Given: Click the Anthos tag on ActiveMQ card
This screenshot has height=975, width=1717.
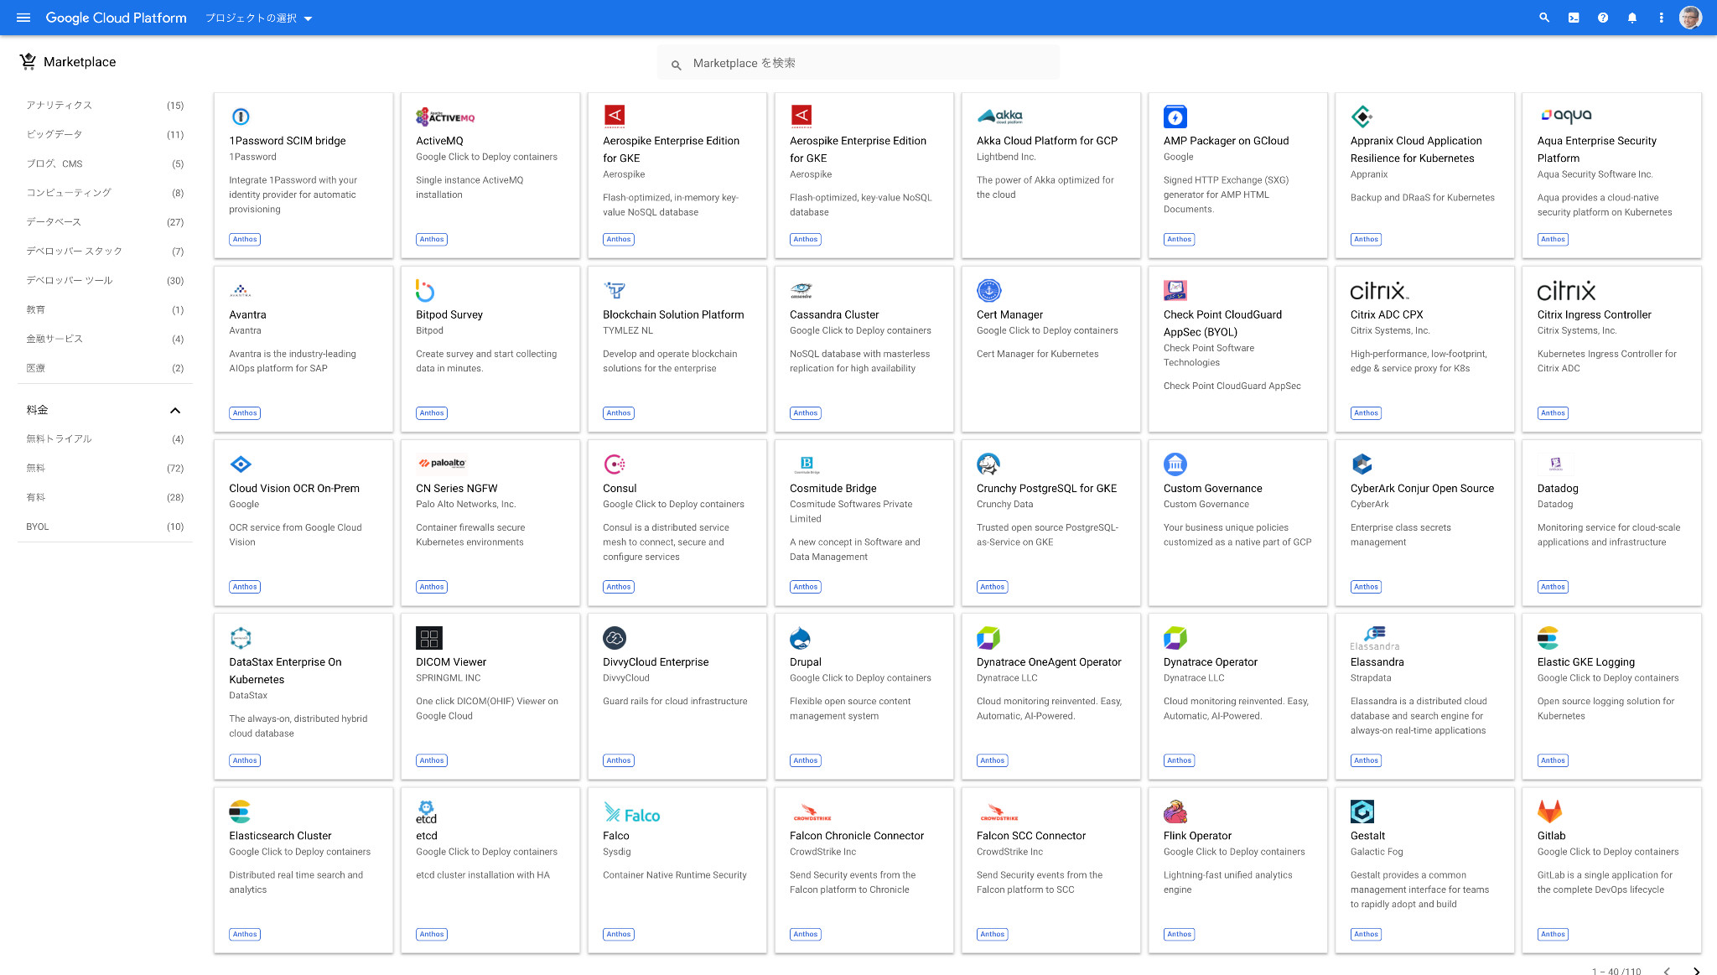Looking at the screenshot, I should coord(431,240).
